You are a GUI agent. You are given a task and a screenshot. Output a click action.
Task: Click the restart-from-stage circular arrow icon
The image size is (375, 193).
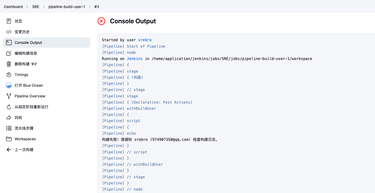pos(9,107)
